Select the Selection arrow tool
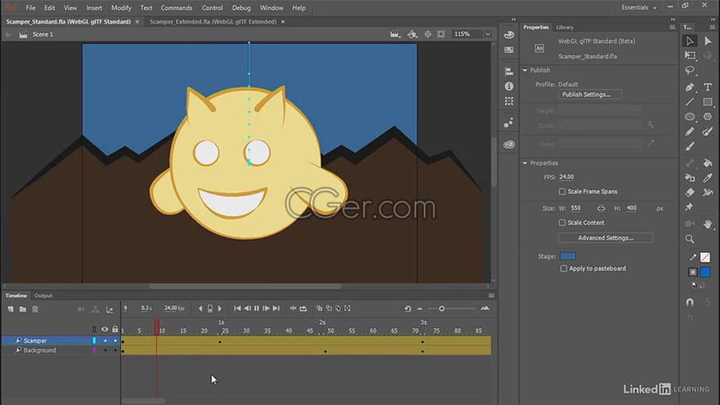Viewport: 720px width, 405px height. [x=690, y=41]
